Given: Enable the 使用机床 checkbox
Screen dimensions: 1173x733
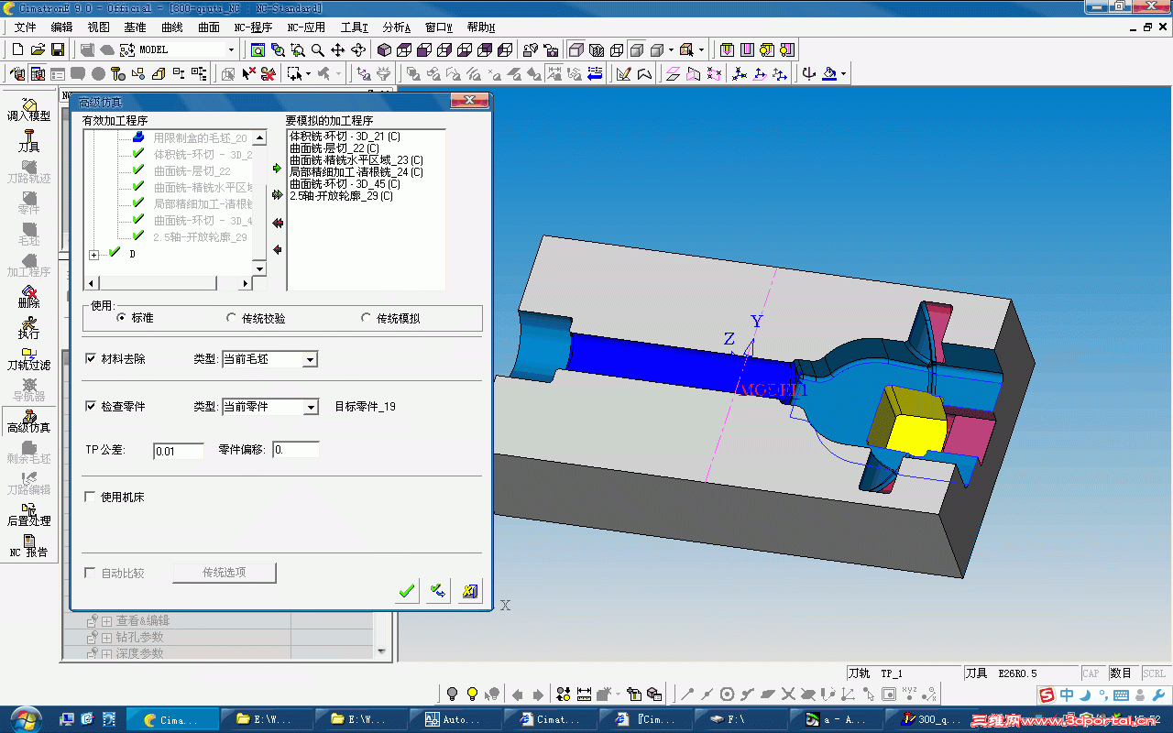Looking at the screenshot, I should click(91, 497).
